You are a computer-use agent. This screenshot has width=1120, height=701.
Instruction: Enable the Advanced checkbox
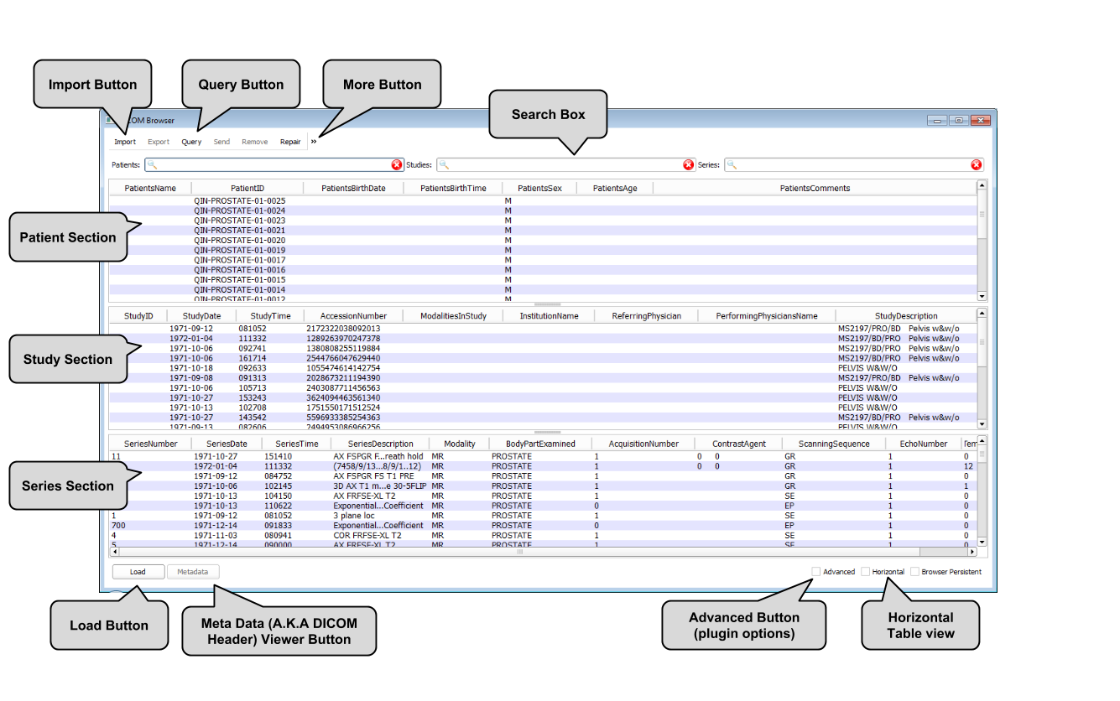tap(815, 572)
